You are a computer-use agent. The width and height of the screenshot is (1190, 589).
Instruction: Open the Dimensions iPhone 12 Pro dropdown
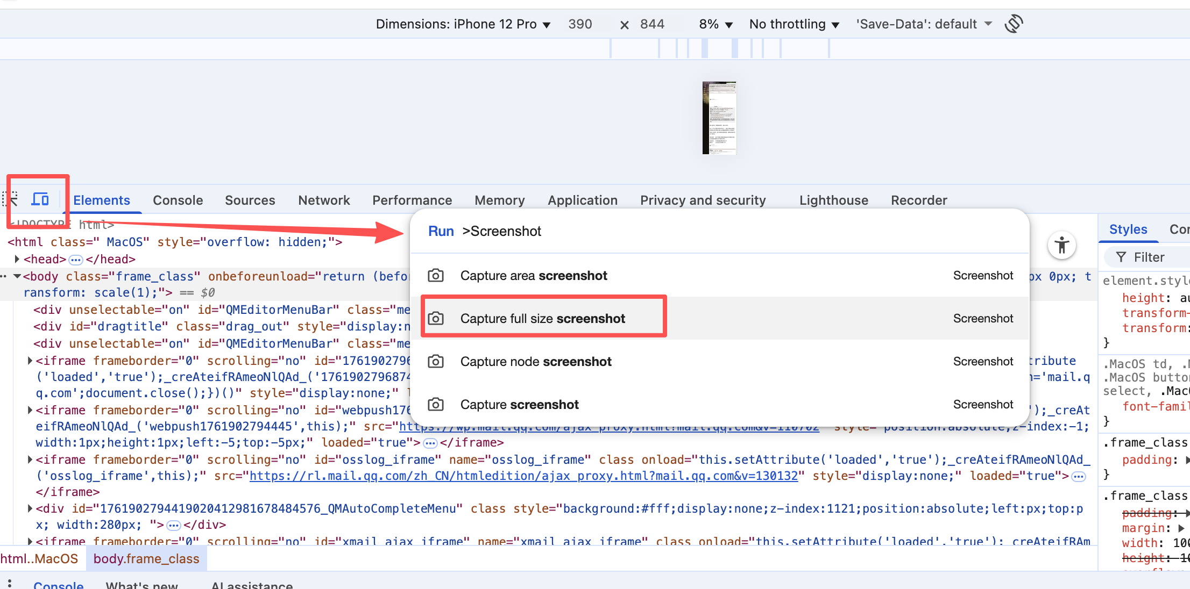click(463, 24)
